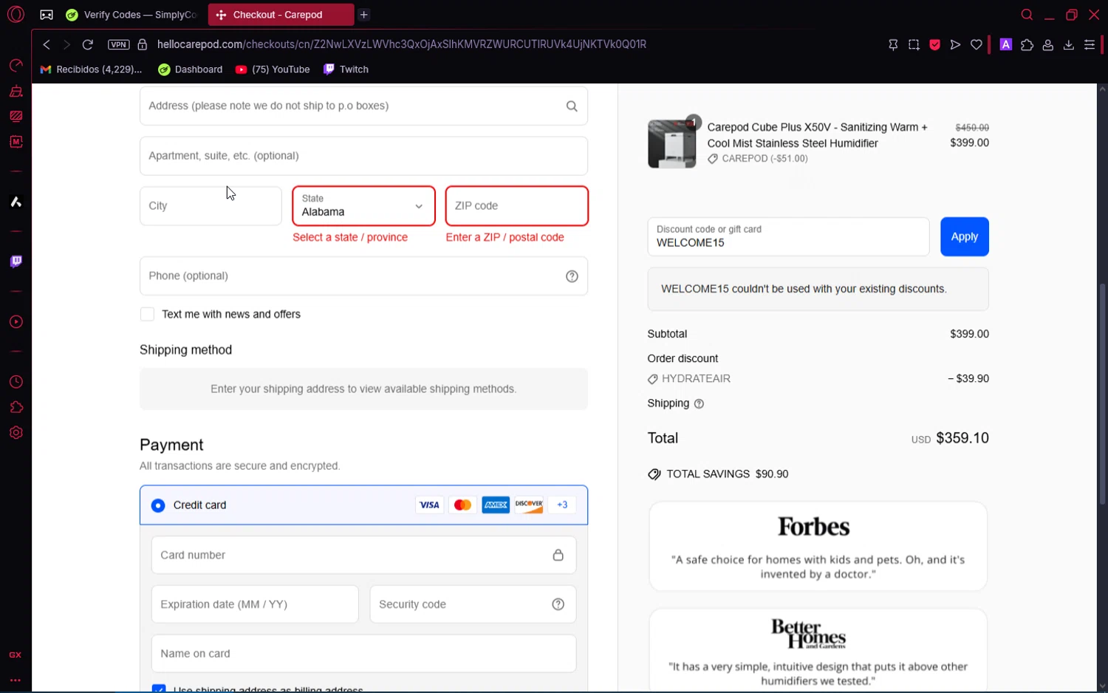Screen dimensions: 1108x693
Task: Click the Card number field
Action: 363,555
